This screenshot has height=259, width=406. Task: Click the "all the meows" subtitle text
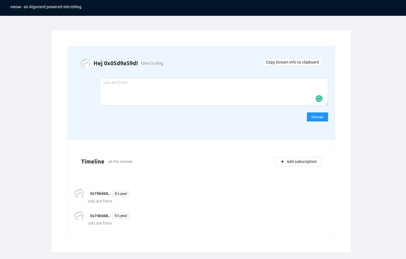120,162
